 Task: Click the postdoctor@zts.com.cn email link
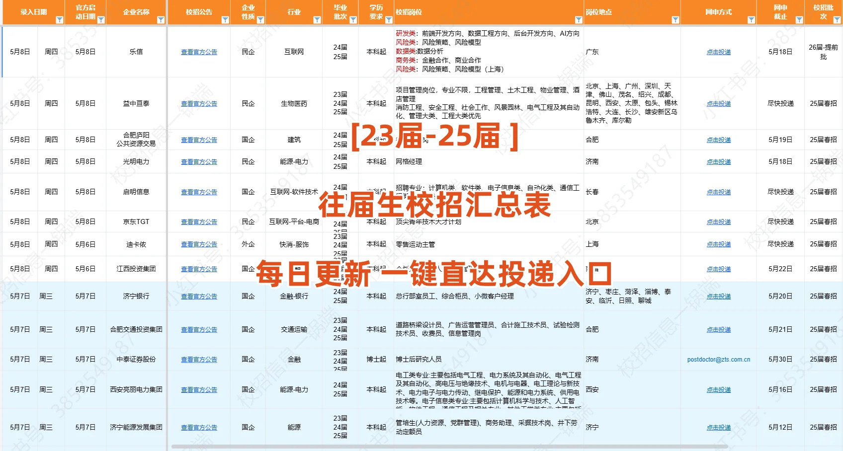(719, 359)
